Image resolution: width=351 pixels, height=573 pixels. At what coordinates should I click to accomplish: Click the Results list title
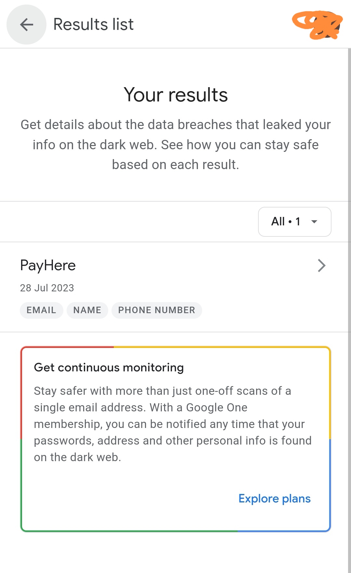click(93, 24)
